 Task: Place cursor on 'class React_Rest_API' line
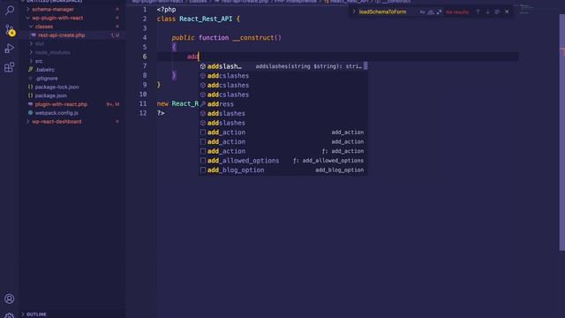click(x=198, y=19)
